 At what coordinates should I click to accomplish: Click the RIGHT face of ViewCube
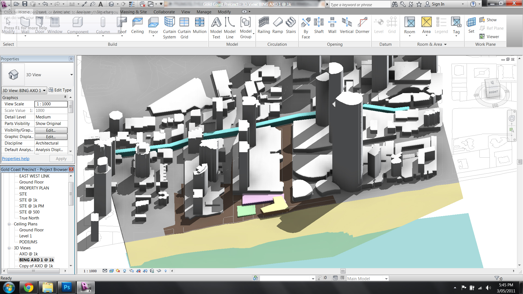[x=493, y=92]
